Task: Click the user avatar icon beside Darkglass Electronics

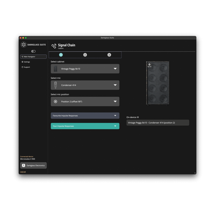Action: (x=24, y=166)
